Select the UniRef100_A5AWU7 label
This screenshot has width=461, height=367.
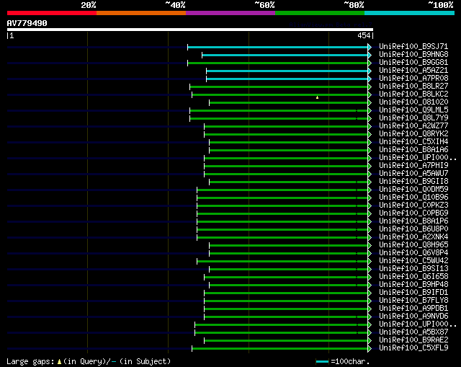coord(413,174)
